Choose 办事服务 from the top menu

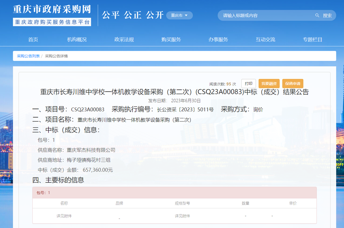[218, 39]
